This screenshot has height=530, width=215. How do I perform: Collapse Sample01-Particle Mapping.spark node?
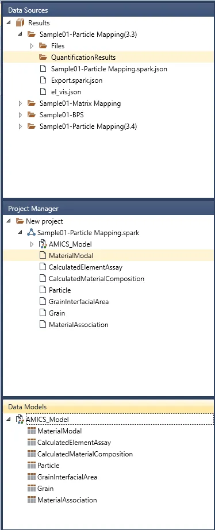click(x=20, y=233)
